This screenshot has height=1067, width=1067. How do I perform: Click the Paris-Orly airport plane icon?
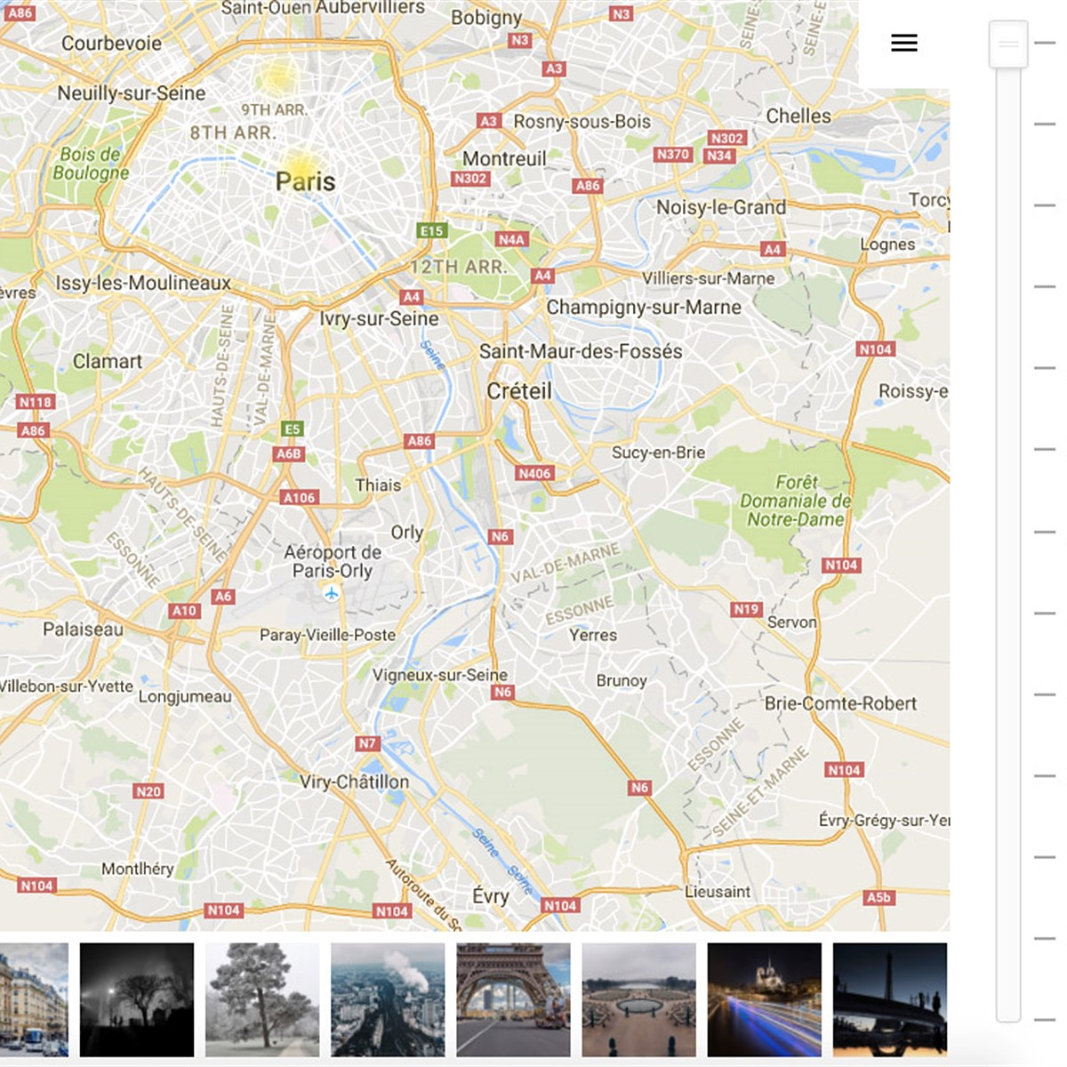tap(332, 593)
